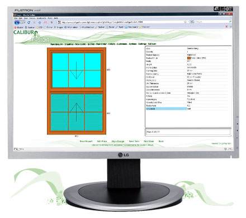Click the Edit Price link
The width and height of the screenshot is (246, 218).
pyautogui.click(x=102, y=142)
